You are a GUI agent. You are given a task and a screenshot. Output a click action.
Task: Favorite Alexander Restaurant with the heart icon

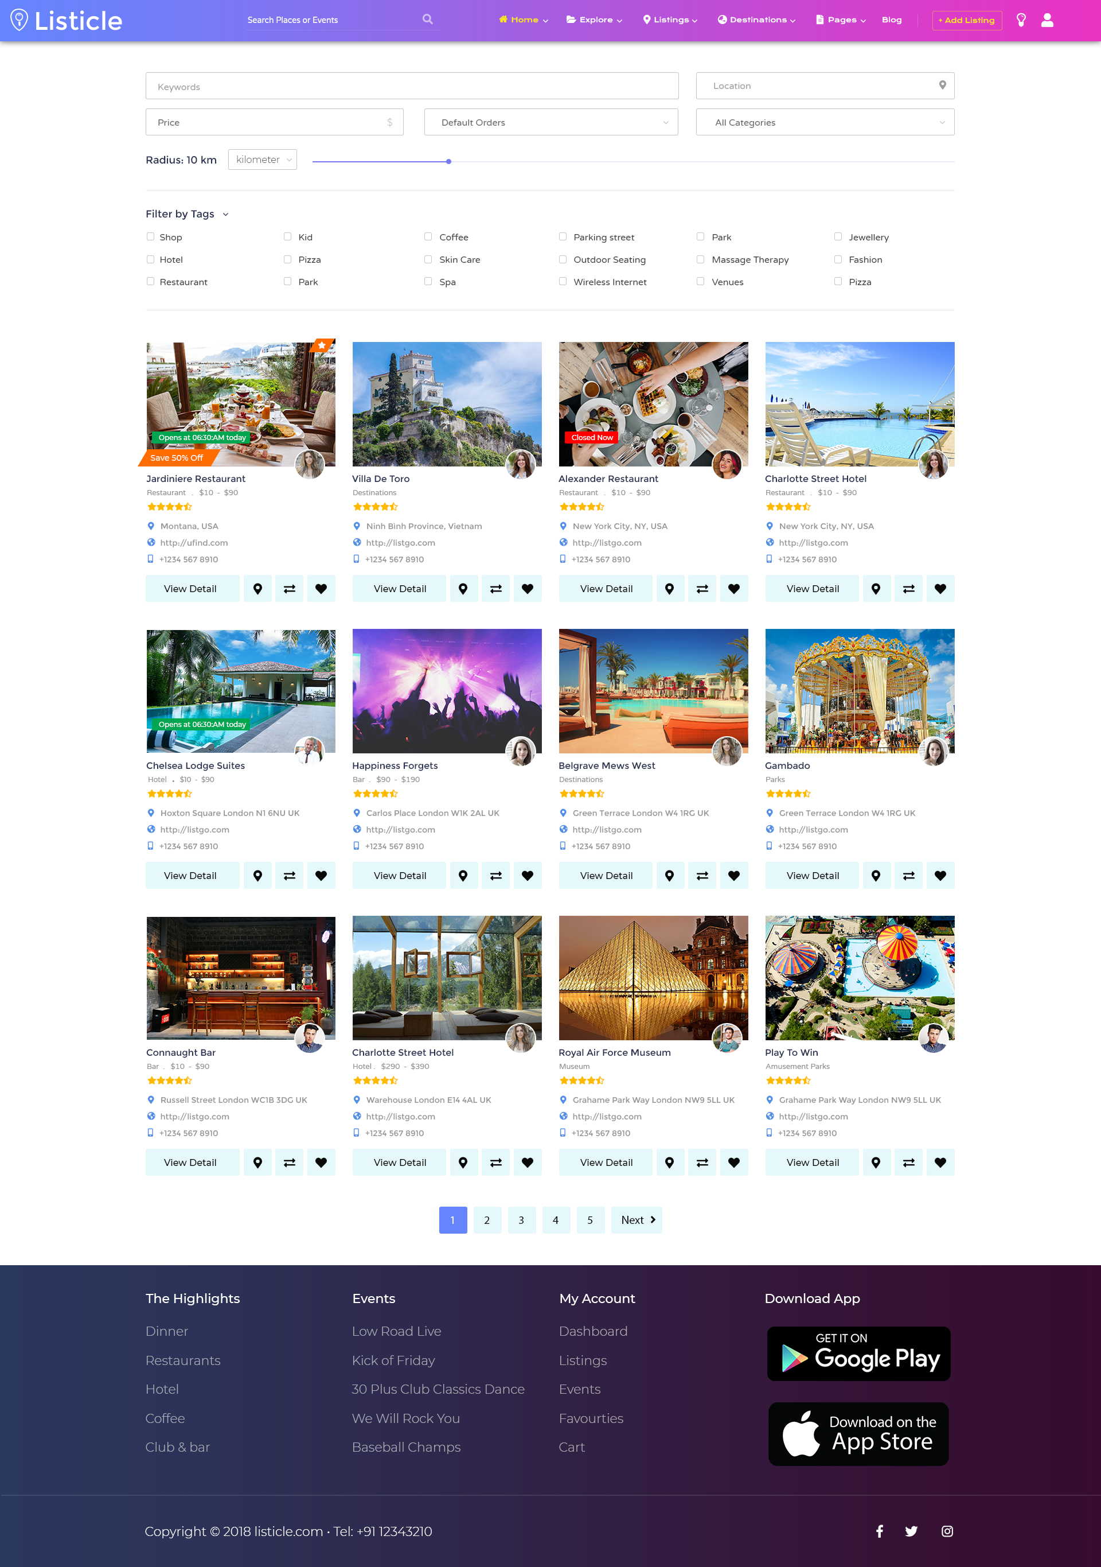tap(734, 588)
